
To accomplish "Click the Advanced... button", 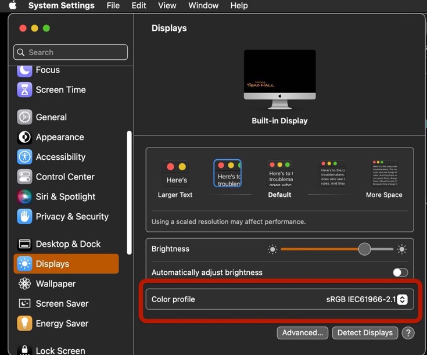I will coord(303,333).
